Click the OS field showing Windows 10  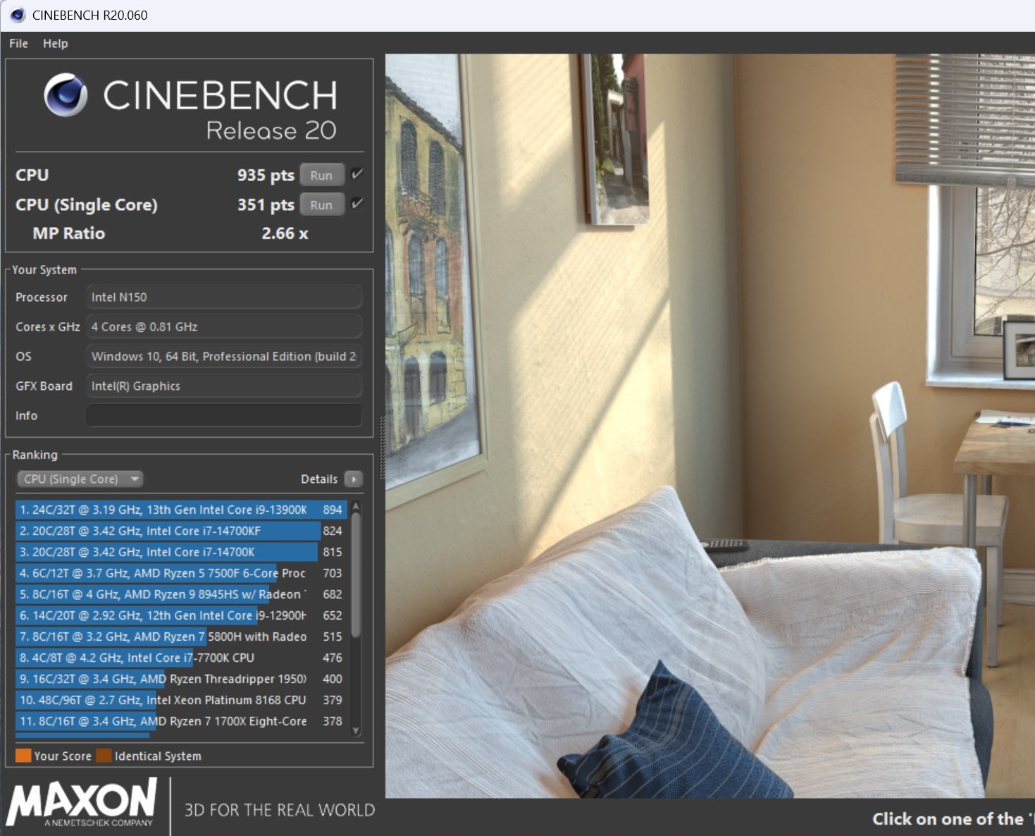[x=224, y=356]
